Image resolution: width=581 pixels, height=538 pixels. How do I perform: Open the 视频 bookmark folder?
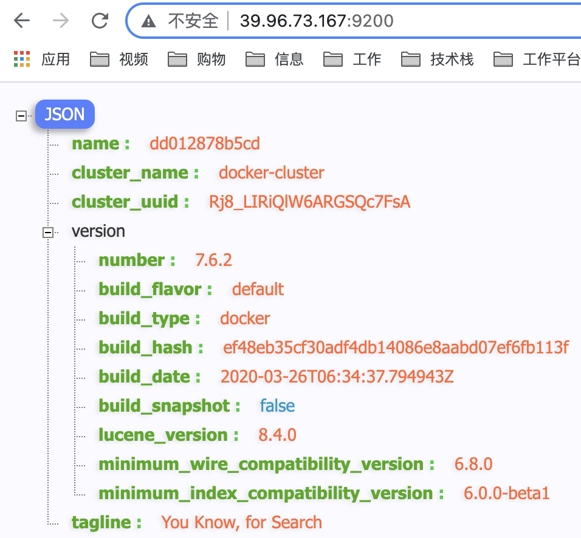(x=119, y=59)
